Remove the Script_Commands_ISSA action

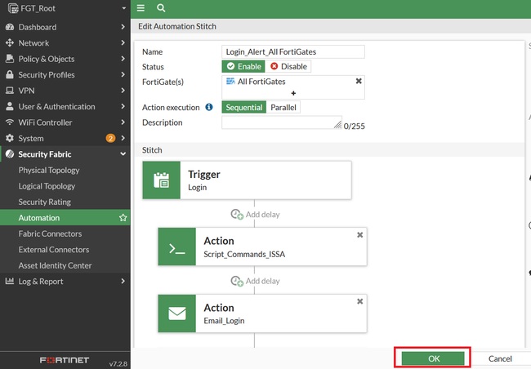pyautogui.click(x=360, y=234)
